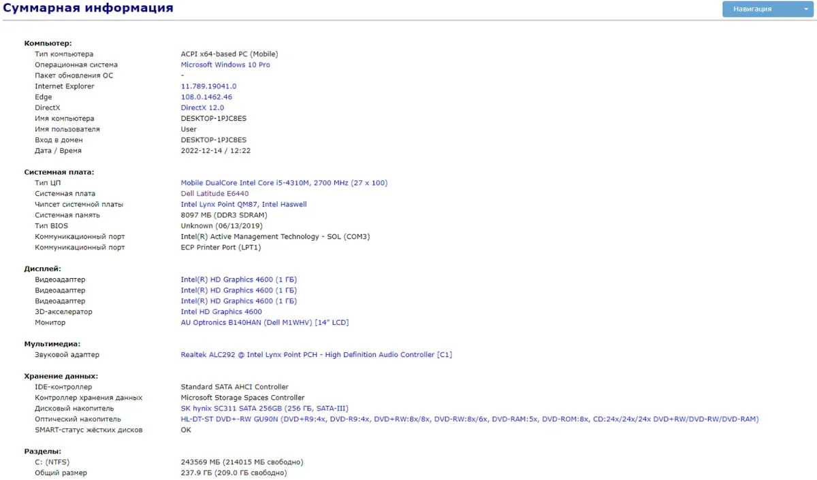Click the Суммарная информация page title
Image resolution: width=817 pixels, height=480 pixels.
tap(88, 9)
